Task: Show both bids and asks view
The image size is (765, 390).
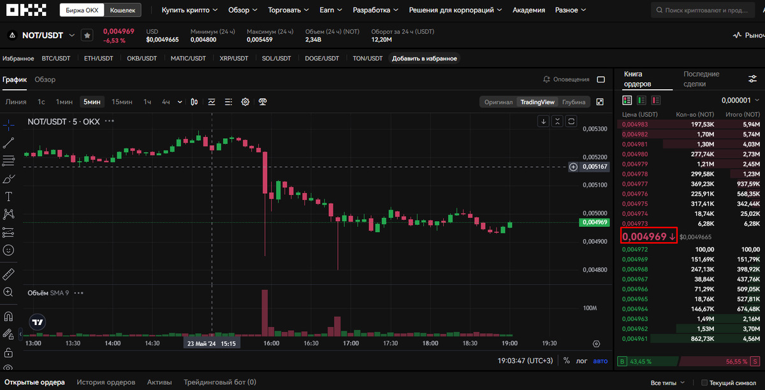Action: coord(627,100)
